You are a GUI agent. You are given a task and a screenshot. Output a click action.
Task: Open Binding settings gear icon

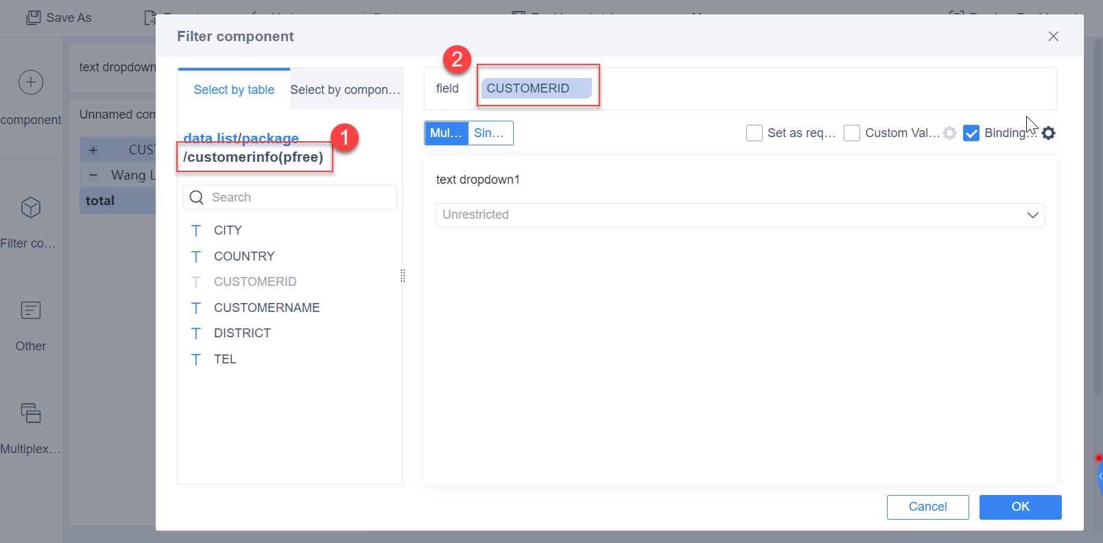point(1048,133)
